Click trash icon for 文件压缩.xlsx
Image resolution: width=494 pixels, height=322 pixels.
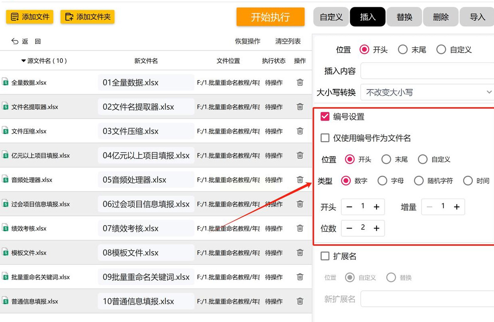[300, 131]
